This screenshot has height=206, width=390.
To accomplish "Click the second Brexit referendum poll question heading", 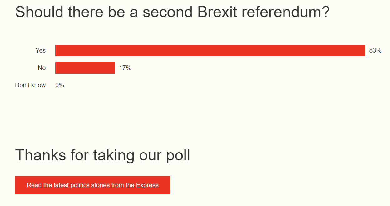I will (172, 12).
